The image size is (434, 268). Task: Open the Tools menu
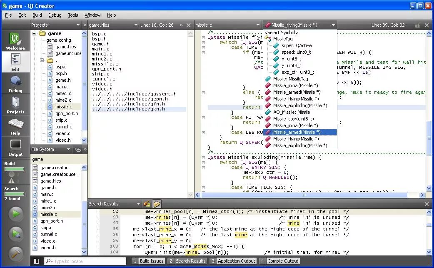[73, 15]
